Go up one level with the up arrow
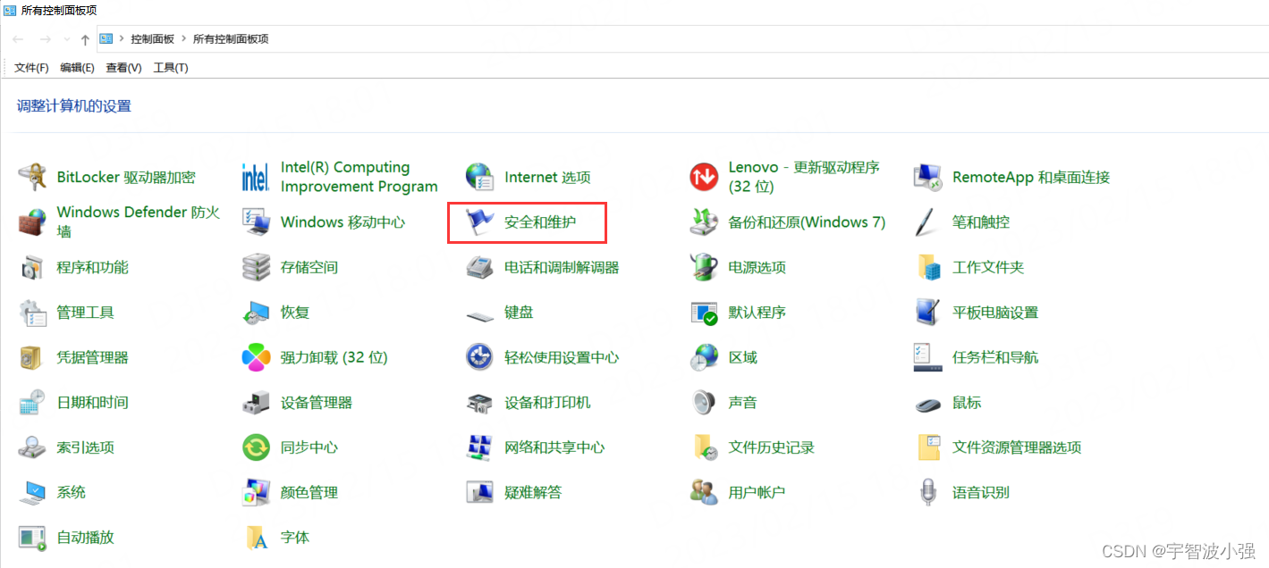This screenshot has height=568, width=1269. 85,39
